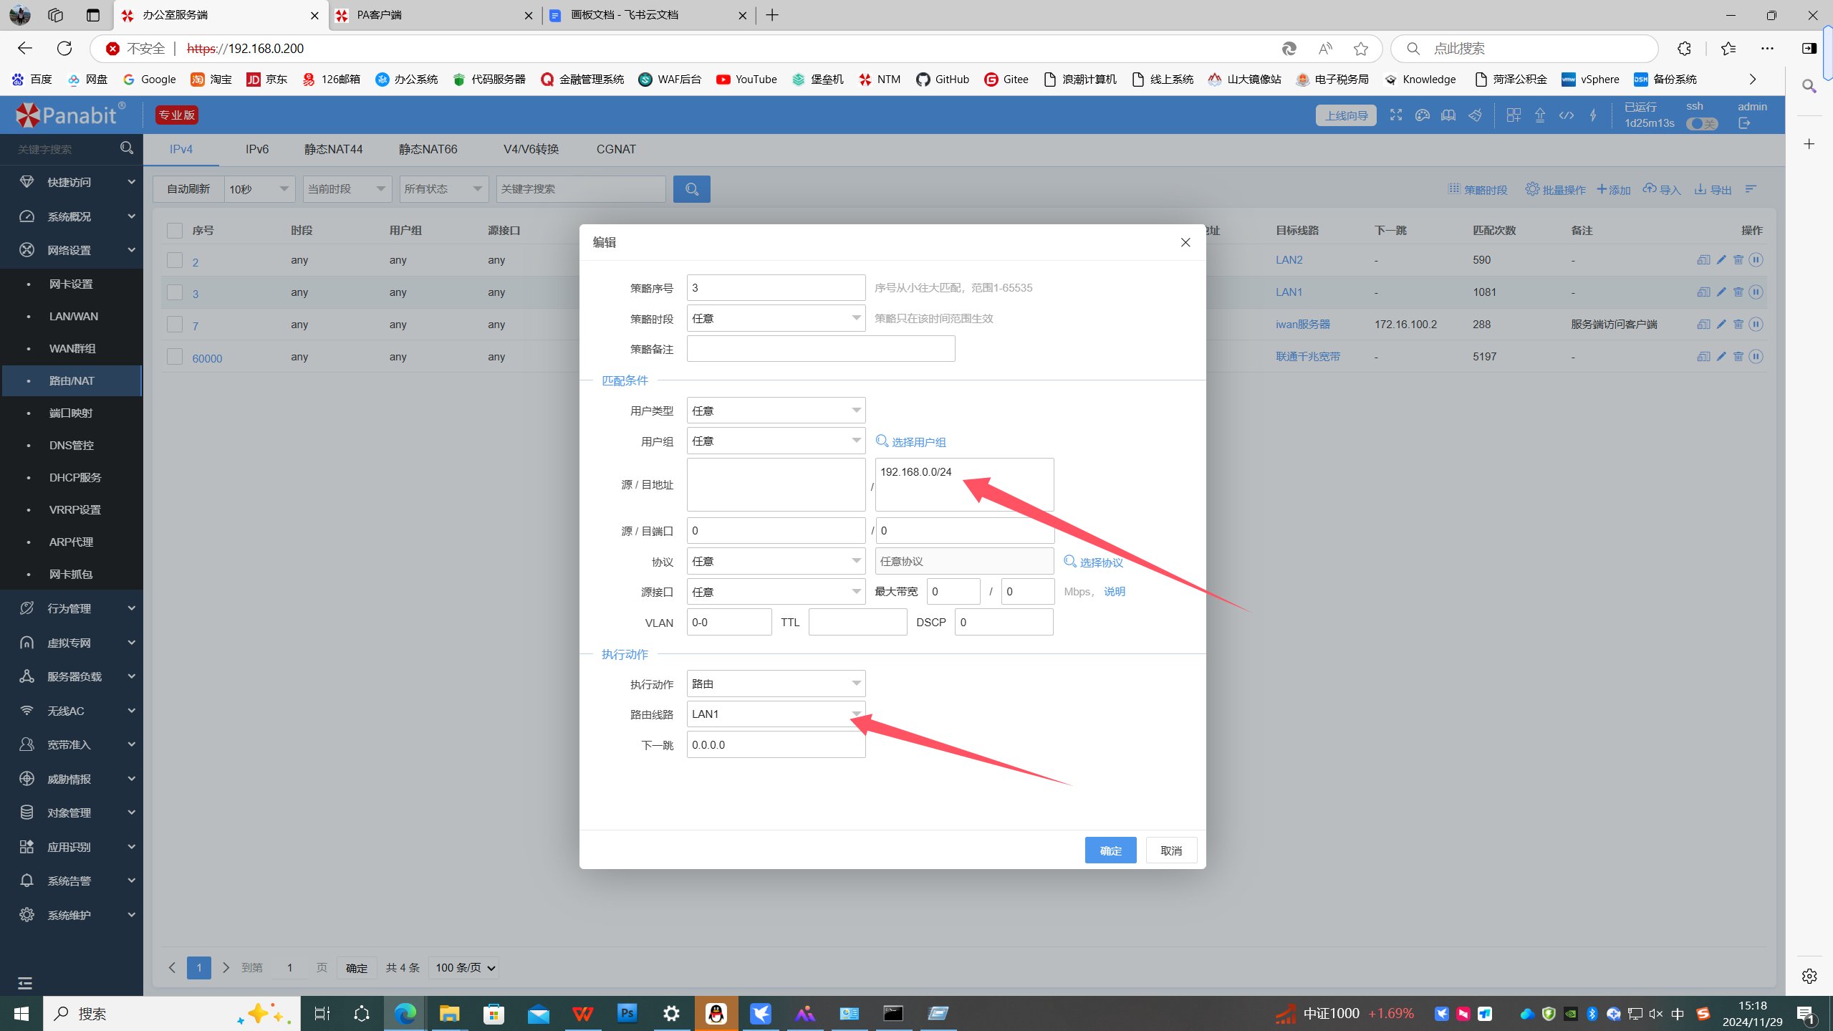Click the edit pencil icon for policy 2
This screenshot has height=1031, width=1833.
[x=1721, y=259]
